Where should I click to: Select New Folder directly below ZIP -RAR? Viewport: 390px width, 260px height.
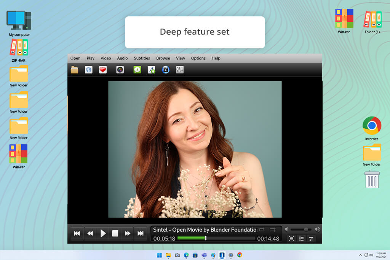pyautogui.click(x=19, y=76)
